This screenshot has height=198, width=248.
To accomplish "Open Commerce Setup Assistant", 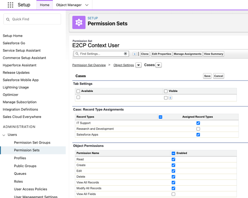I will click(24, 58).
